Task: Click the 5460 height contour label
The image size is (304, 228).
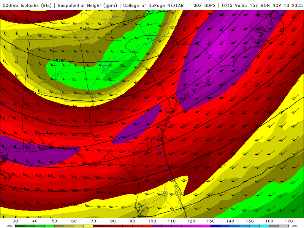Action: 61,61
